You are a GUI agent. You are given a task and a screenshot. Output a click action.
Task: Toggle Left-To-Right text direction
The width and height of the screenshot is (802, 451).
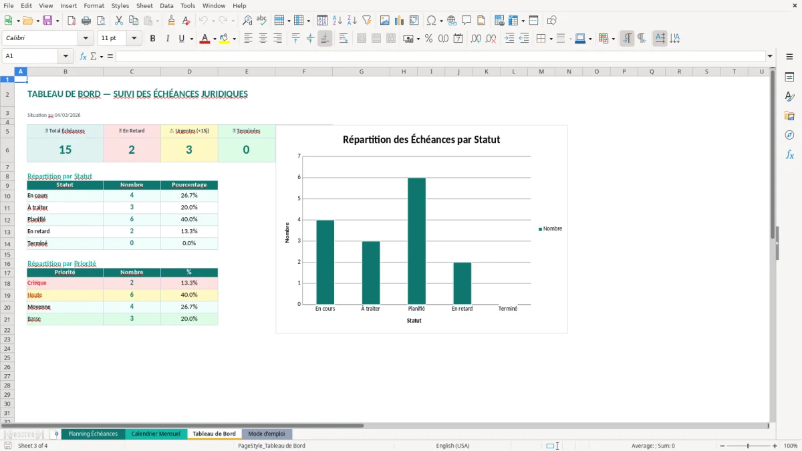(627, 39)
